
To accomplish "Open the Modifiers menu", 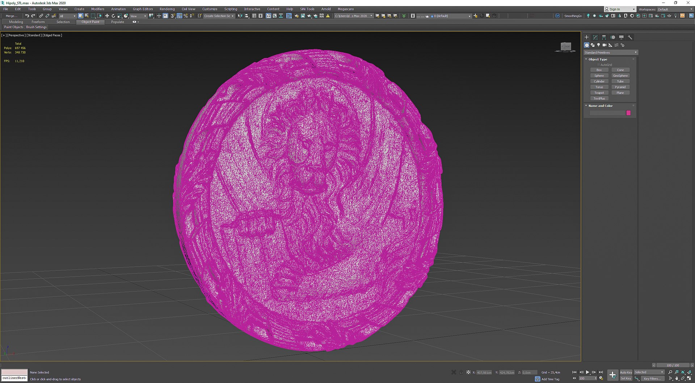I will [x=97, y=9].
